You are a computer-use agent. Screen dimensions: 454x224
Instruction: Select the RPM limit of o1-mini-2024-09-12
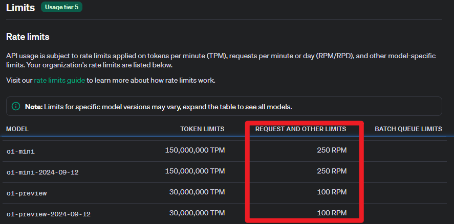tap(332, 171)
